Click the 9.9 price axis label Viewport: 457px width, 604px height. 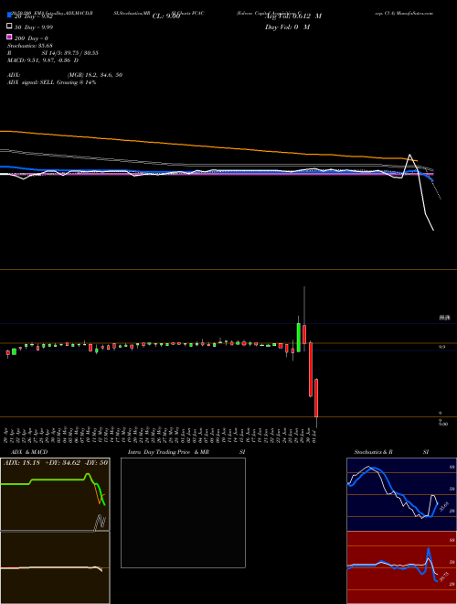(442, 347)
